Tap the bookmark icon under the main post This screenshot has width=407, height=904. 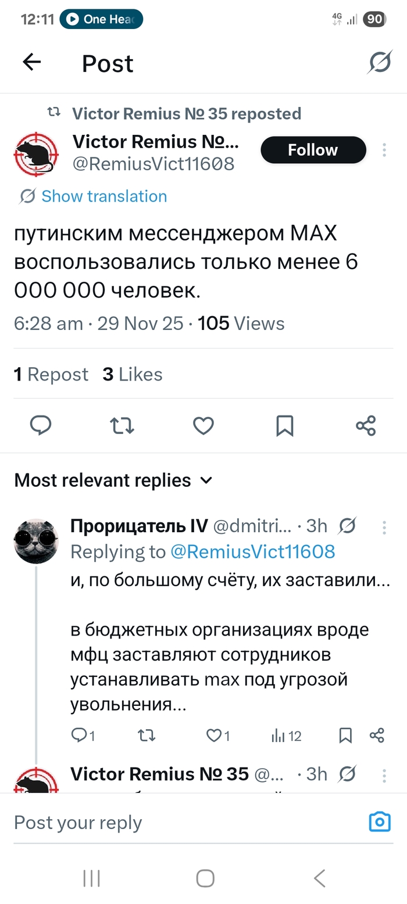(x=284, y=426)
